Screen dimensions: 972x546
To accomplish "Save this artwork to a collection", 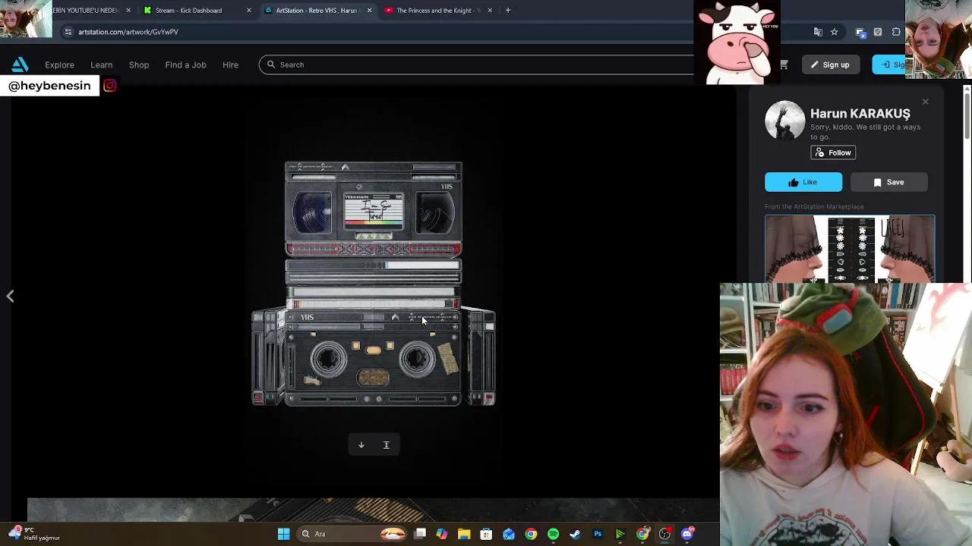I will pyautogui.click(x=888, y=182).
